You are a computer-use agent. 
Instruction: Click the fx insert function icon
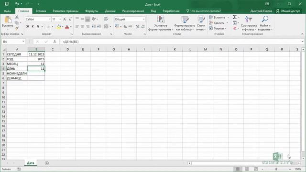coord(55,42)
